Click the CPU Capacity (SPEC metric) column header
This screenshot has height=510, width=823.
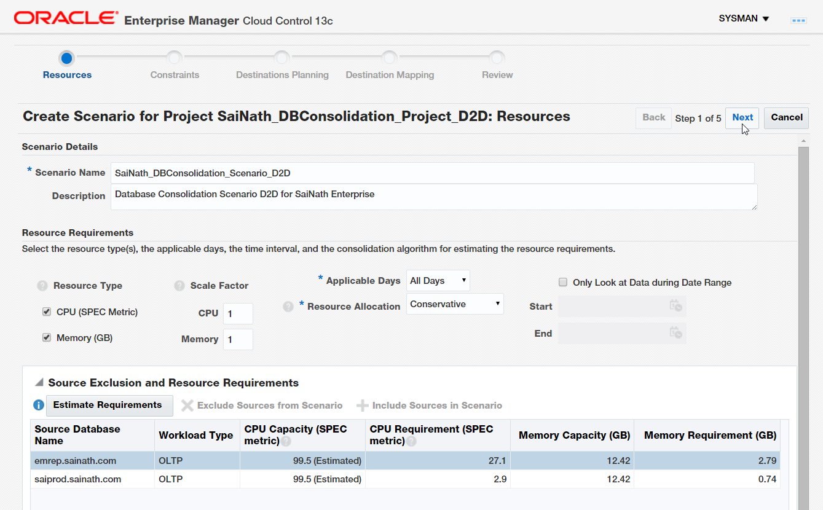click(x=302, y=435)
